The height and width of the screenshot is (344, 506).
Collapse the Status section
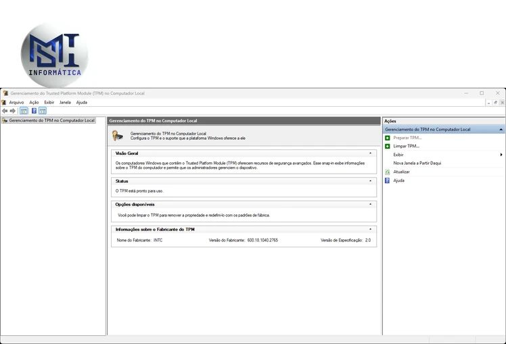coord(370,181)
